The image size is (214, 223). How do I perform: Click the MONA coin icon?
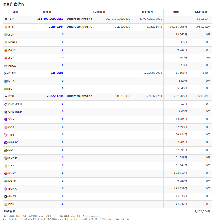point(6,43)
